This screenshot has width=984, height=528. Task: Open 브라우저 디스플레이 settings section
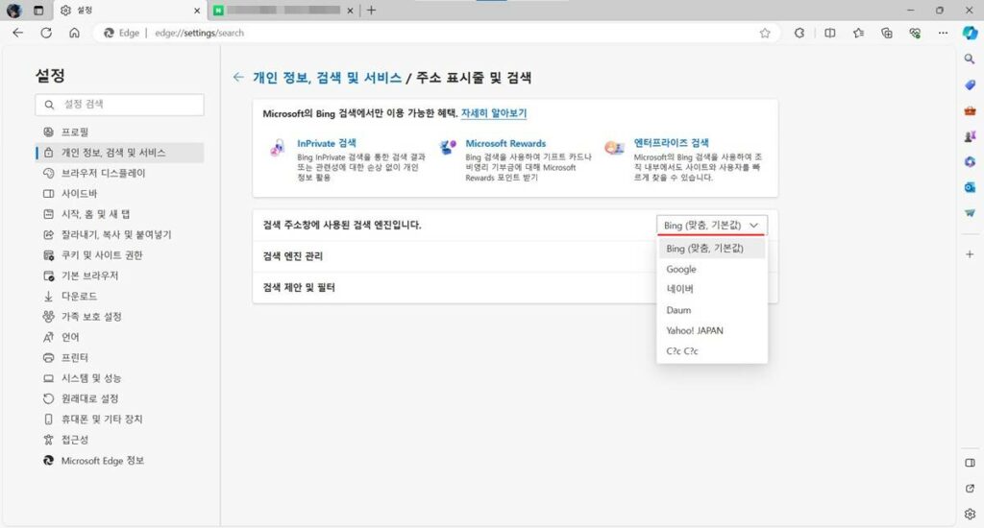coord(120,173)
